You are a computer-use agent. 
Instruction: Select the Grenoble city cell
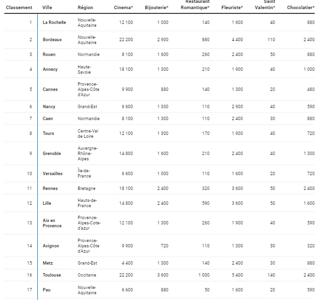[x=52, y=154]
